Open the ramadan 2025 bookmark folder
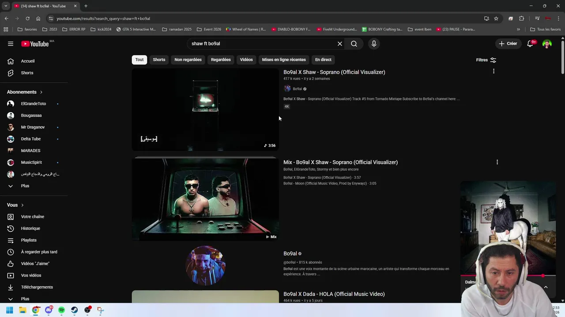This screenshot has height=317, width=565. (177, 29)
